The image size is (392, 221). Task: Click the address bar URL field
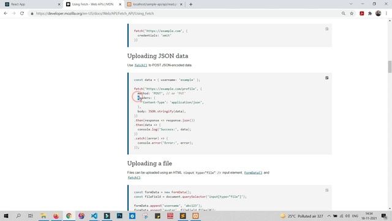click(x=185, y=14)
